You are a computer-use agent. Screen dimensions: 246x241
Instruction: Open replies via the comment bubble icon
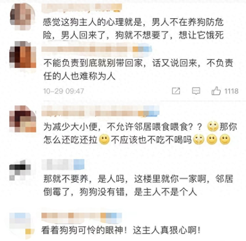pos(196,91)
